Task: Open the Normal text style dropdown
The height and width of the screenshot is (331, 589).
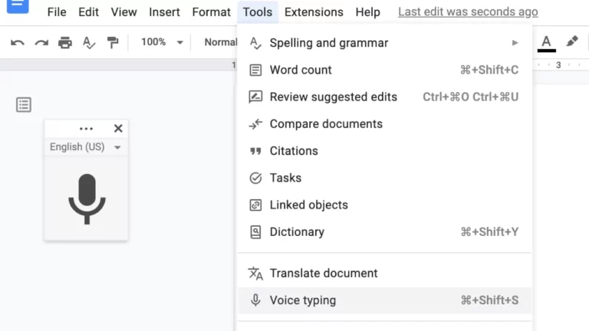Action: [220, 42]
